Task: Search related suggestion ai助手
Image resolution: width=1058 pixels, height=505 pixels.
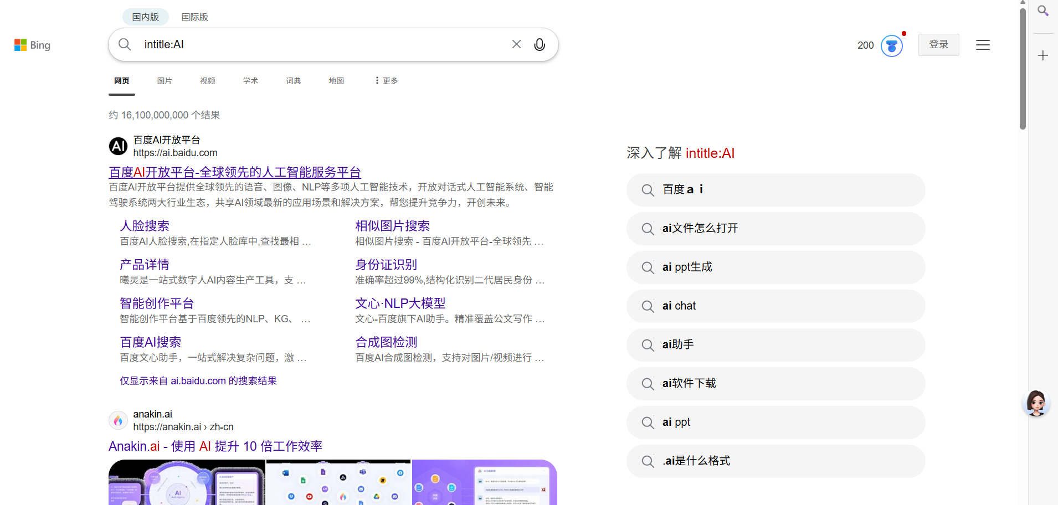Action: pos(775,345)
